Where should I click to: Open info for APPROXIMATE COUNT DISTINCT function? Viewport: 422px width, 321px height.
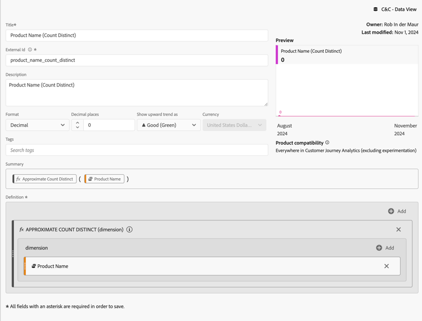129,229
